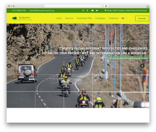Screen dimensions: 156x132
Task: Go to the Home page
Action: pyautogui.click(x=59, y=18)
